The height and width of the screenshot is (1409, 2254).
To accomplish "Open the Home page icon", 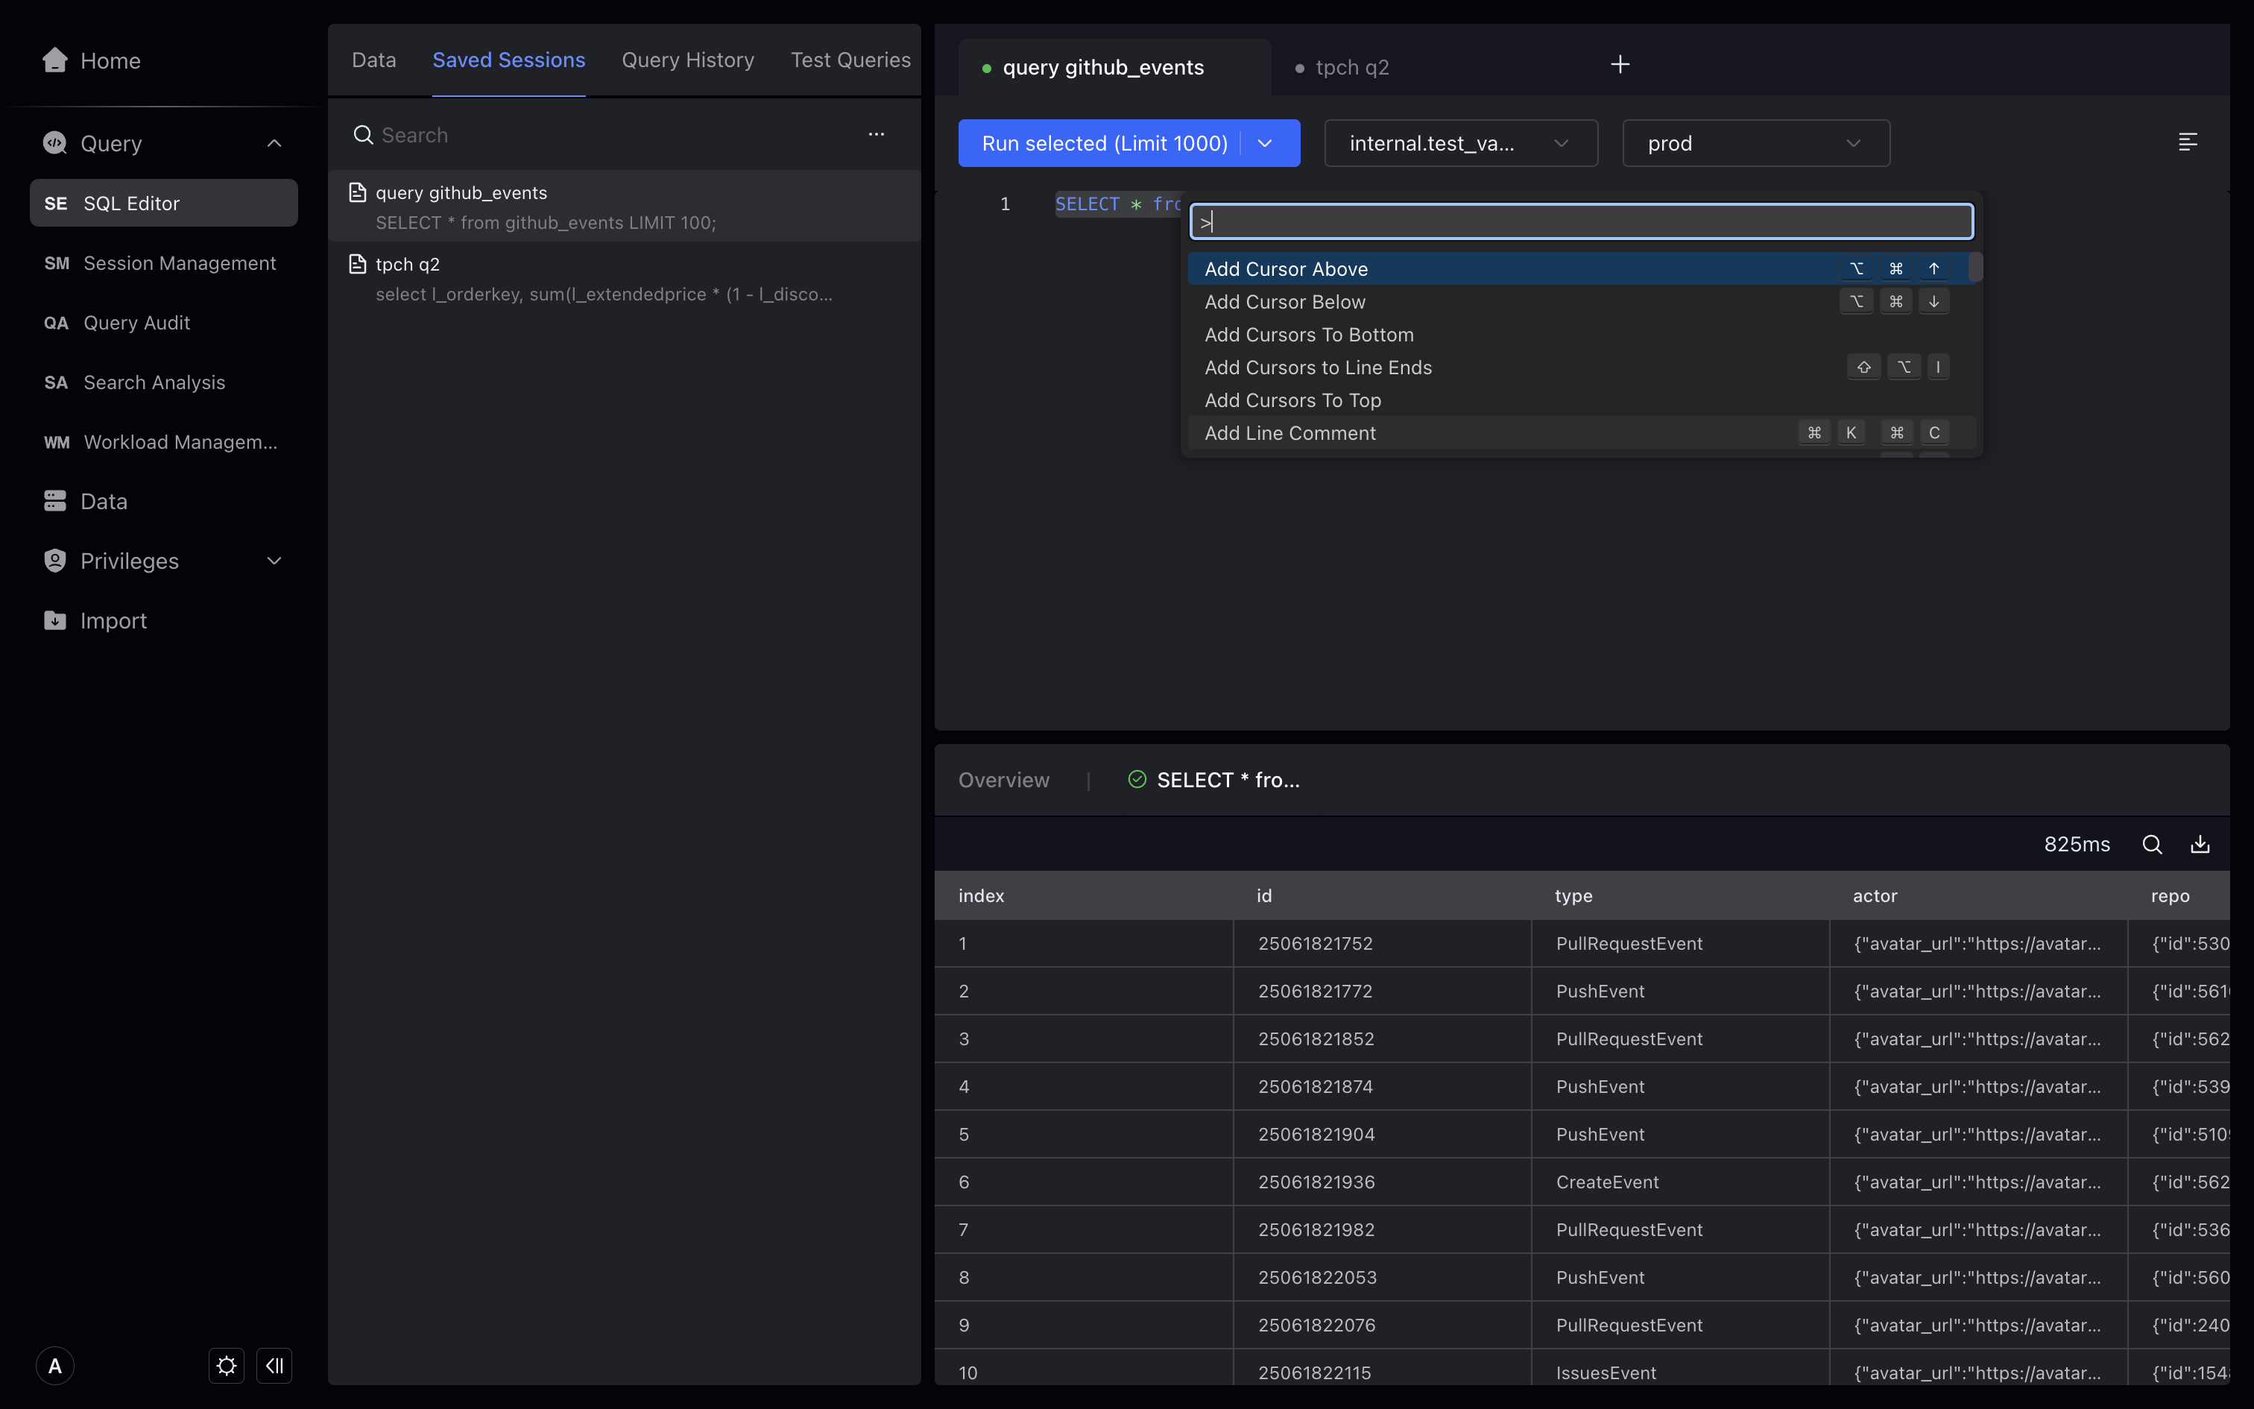I will (55, 60).
